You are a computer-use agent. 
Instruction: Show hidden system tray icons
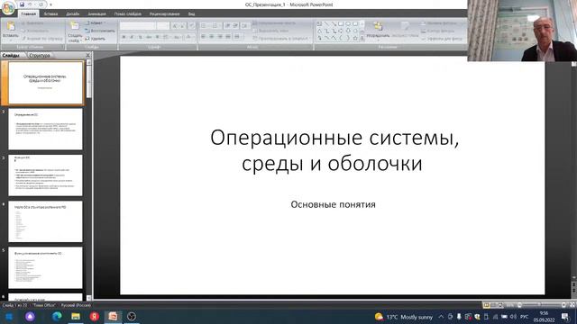441,317
